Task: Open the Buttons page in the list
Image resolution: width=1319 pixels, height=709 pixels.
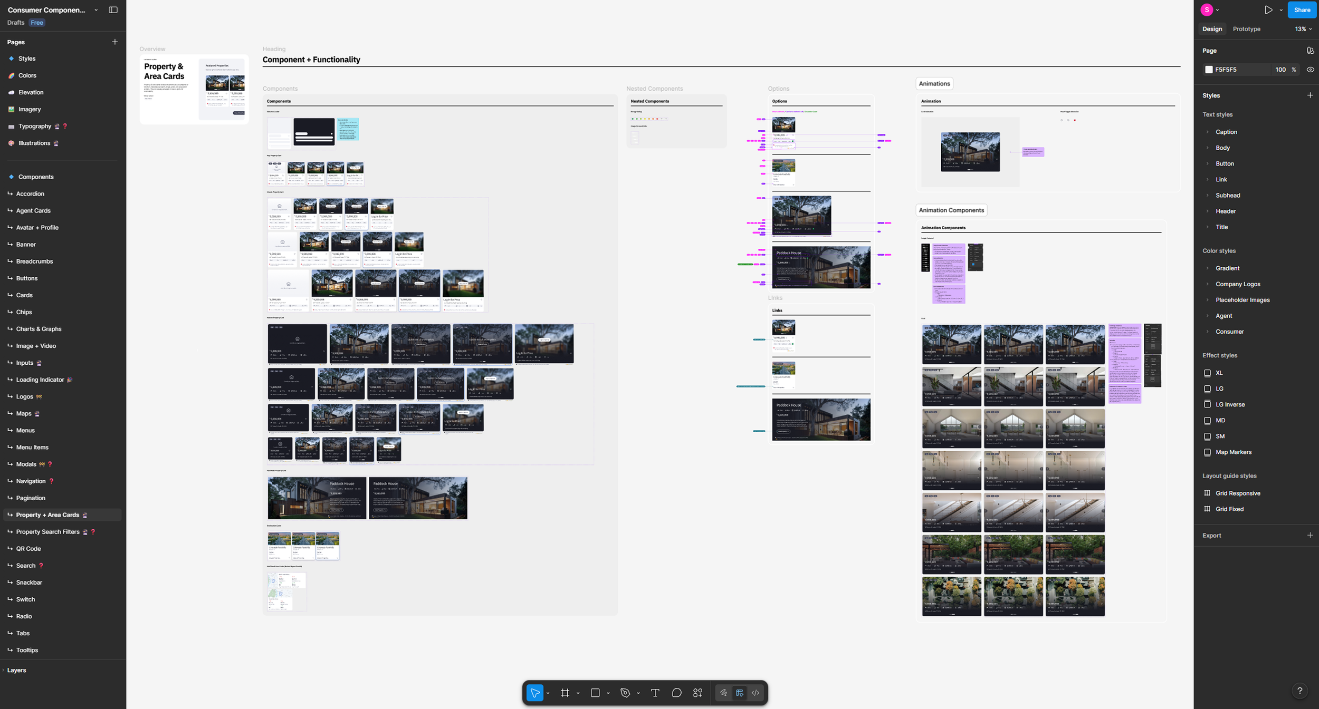Action: click(27, 278)
